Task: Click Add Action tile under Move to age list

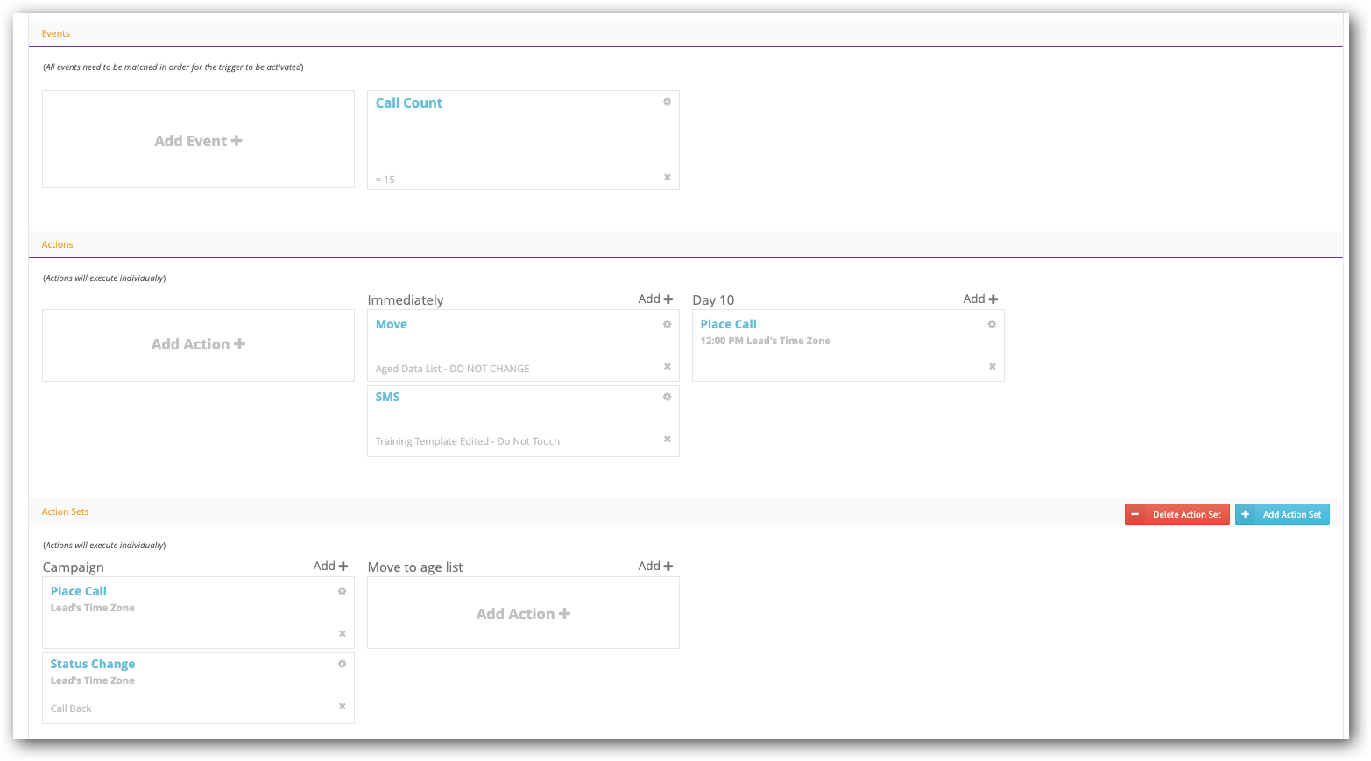Action: point(523,614)
